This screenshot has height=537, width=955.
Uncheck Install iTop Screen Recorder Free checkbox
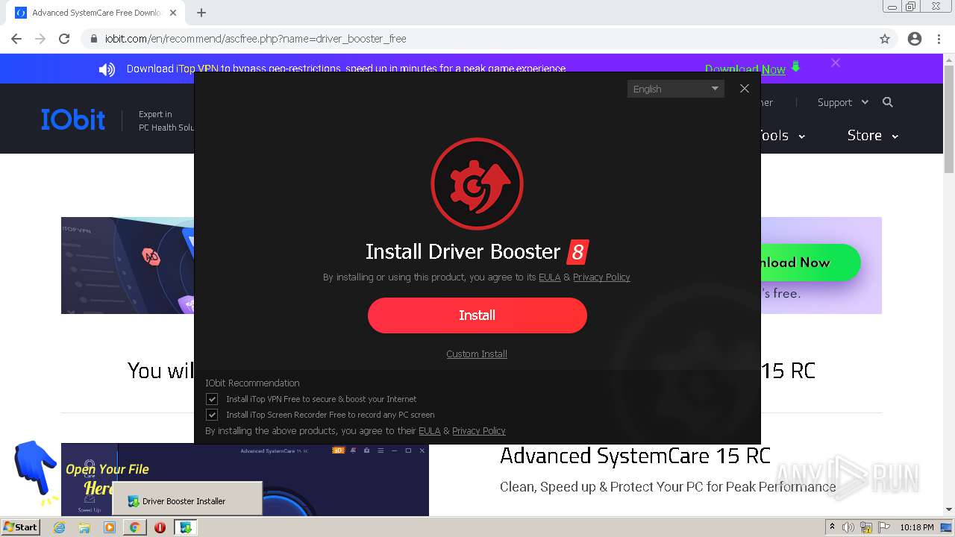click(x=212, y=415)
